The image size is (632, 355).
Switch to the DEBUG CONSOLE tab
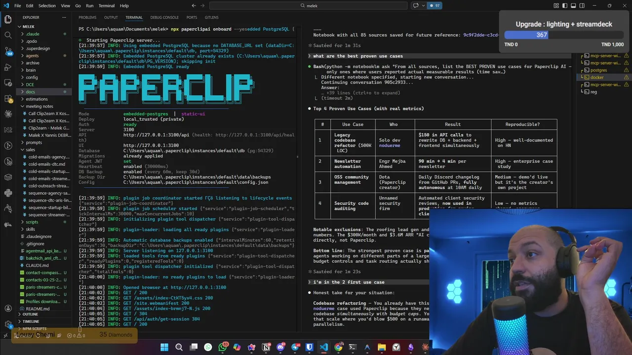(164, 18)
